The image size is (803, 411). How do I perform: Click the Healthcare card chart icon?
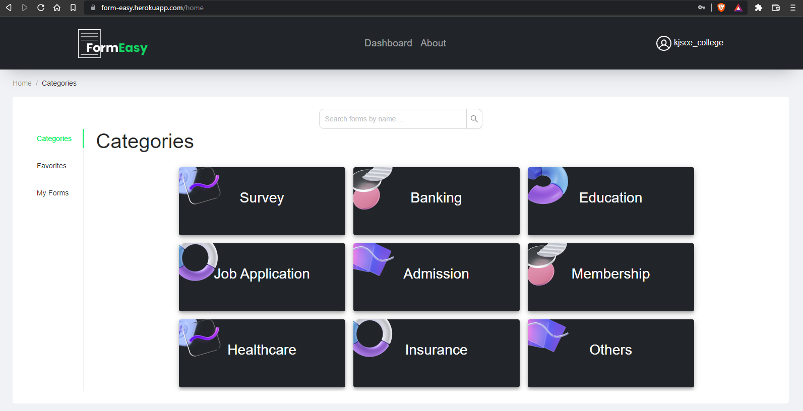tap(200, 337)
